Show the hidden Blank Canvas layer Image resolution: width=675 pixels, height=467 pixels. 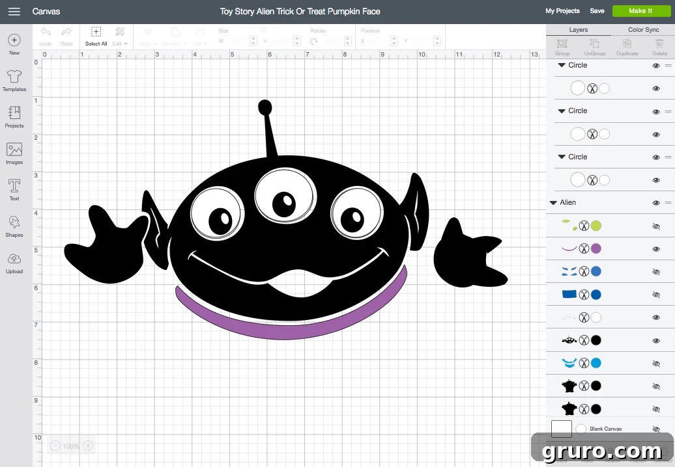(656, 429)
